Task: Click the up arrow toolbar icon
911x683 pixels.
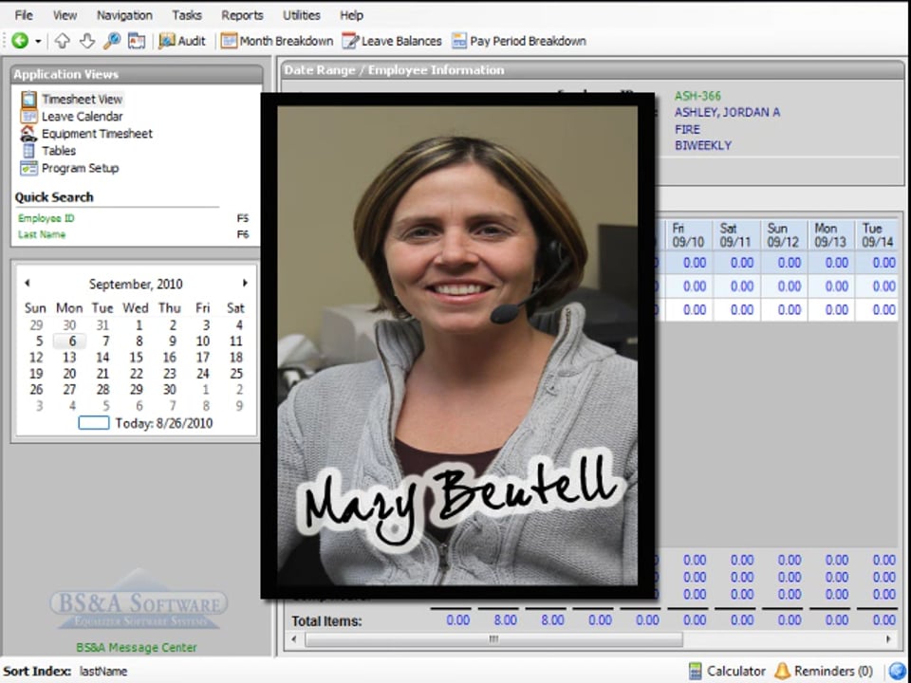Action: (62, 41)
